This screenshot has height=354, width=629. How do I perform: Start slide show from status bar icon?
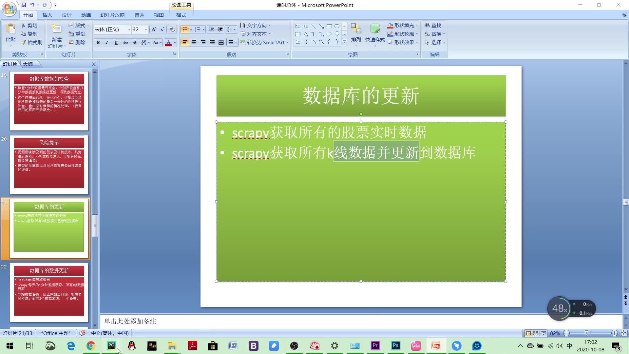click(x=543, y=333)
